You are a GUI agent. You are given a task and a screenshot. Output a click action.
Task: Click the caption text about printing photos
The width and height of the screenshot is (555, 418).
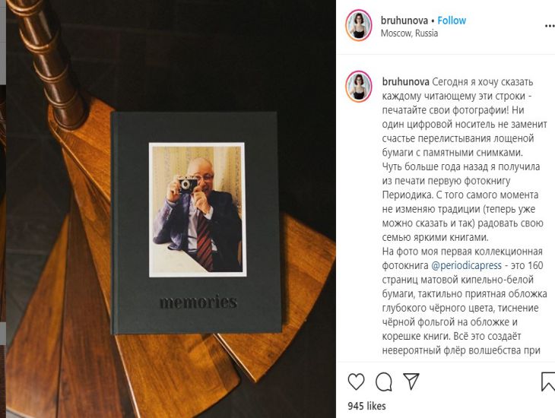click(465, 216)
